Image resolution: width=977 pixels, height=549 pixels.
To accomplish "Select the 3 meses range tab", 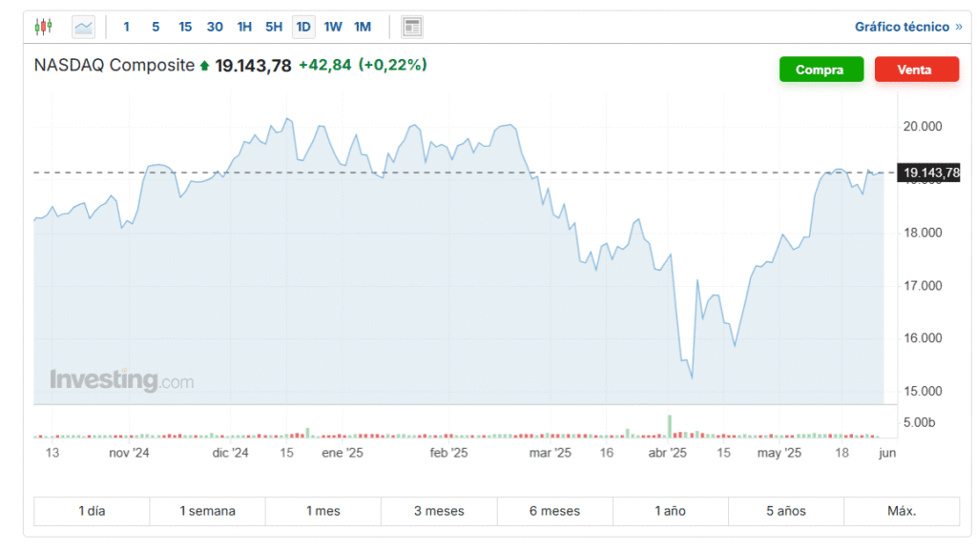I will pyautogui.click(x=439, y=511).
